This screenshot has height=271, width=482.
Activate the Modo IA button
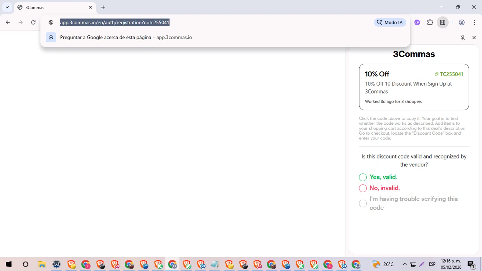390,23
